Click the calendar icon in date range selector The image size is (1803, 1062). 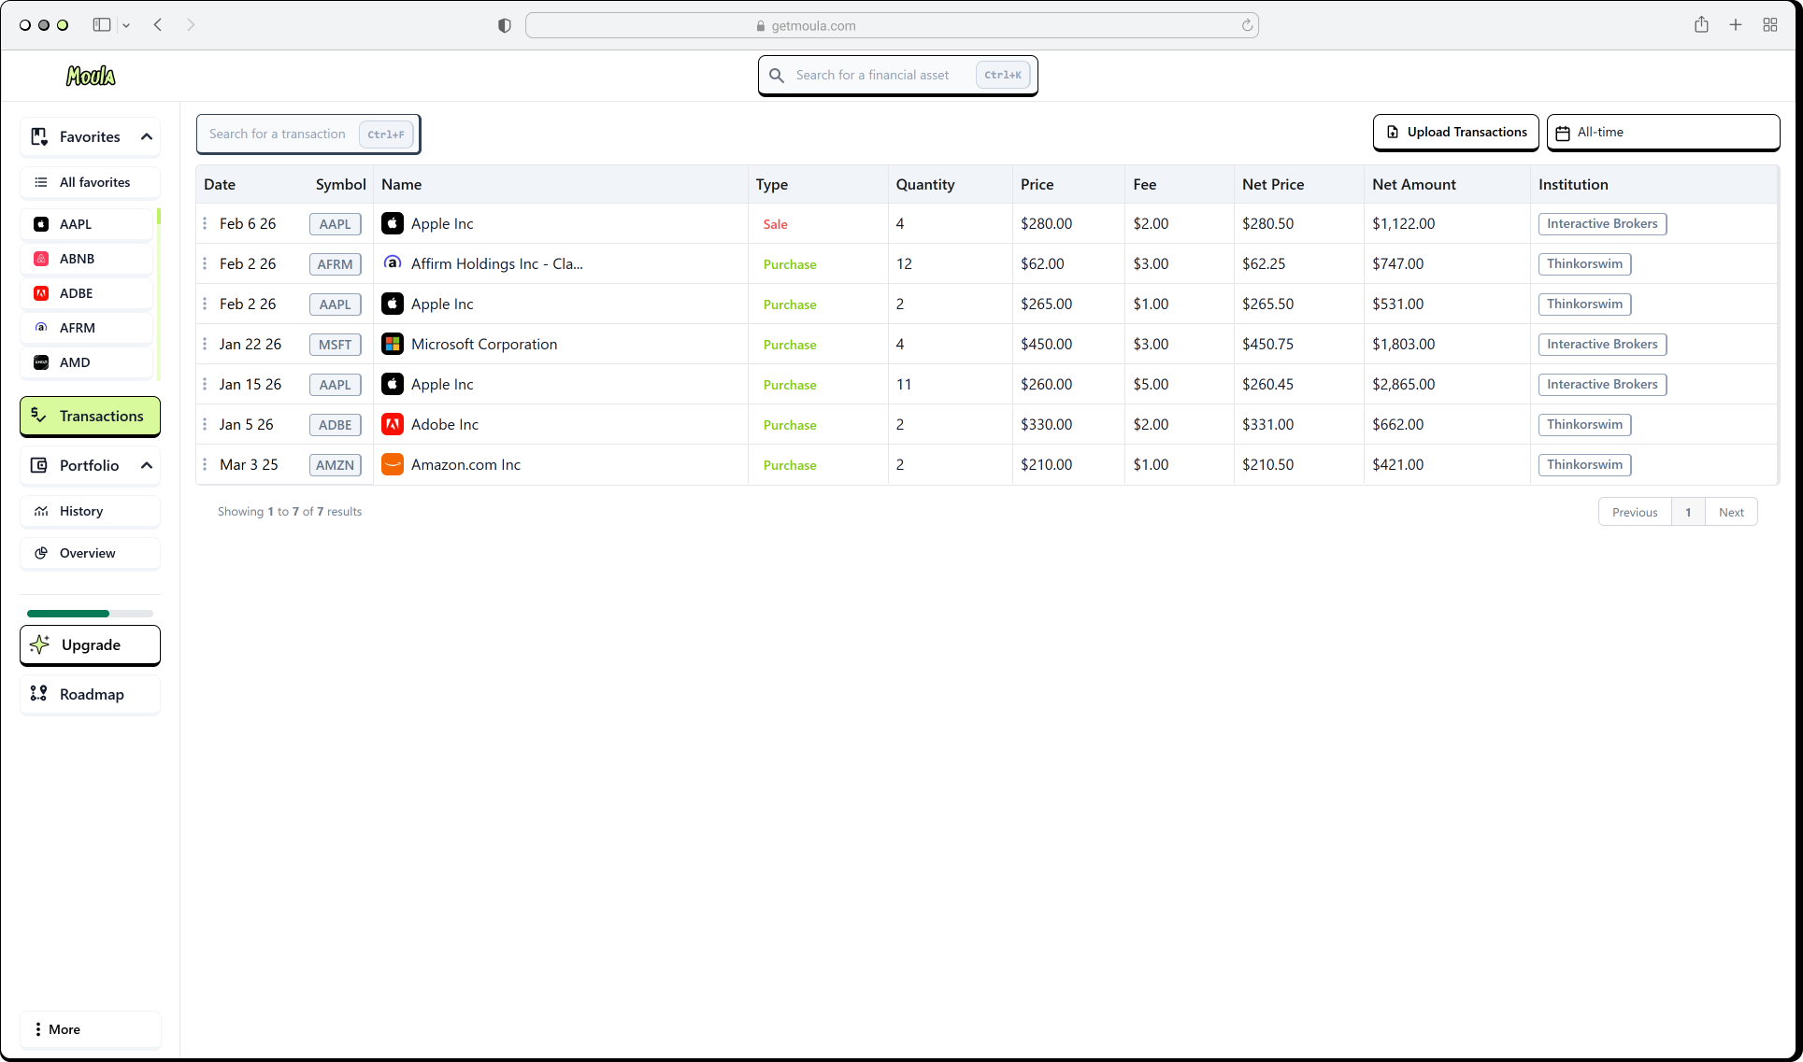[x=1563, y=133]
